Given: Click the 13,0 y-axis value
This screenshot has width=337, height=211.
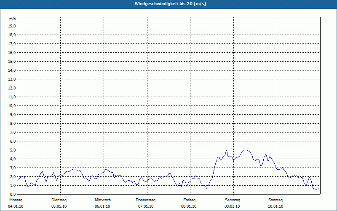Looking at the screenshot, I should tap(12, 79).
